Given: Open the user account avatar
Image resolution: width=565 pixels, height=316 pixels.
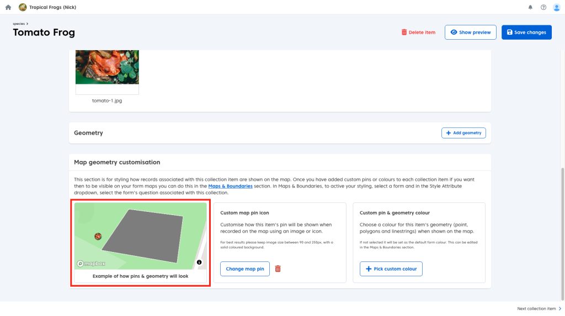Looking at the screenshot, I should 556,7.
